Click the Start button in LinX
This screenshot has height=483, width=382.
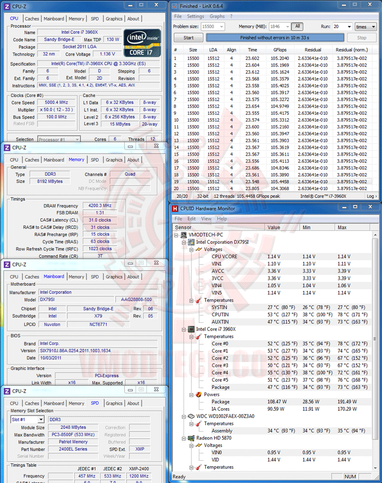(x=188, y=38)
